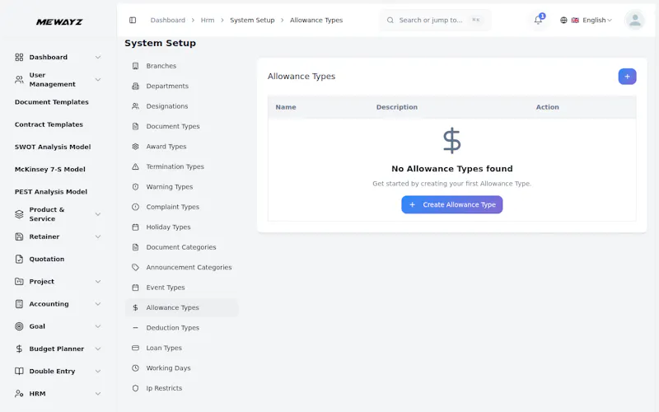Image resolution: width=659 pixels, height=412 pixels.
Task: Select Document Types setup item
Action: pos(181,127)
